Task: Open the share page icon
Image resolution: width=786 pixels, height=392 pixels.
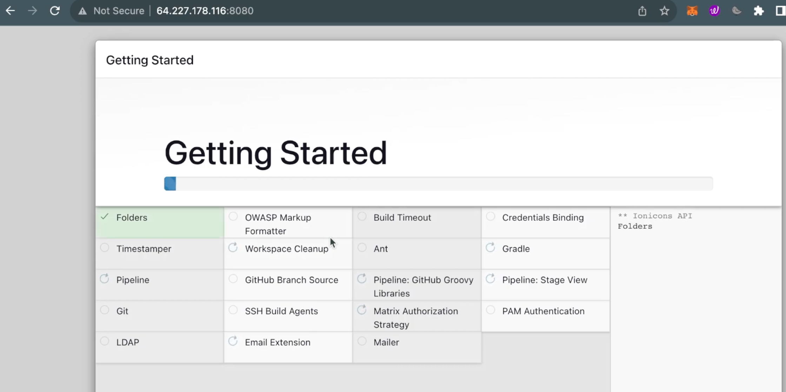Action: click(x=642, y=11)
